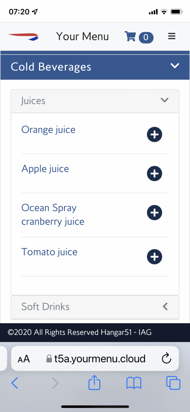The image size is (190, 412).
Task: Tap the cart item count badge
Action: [146, 37]
